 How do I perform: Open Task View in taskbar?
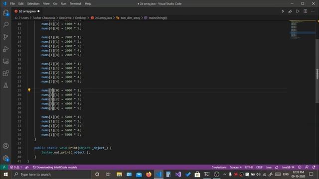[108, 175]
